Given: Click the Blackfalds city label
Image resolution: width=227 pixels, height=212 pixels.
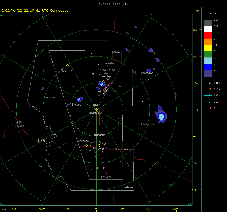Looking at the screenshot, I should [107, 70].
